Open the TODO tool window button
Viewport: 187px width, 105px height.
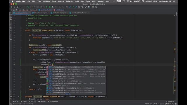[32, 101]
